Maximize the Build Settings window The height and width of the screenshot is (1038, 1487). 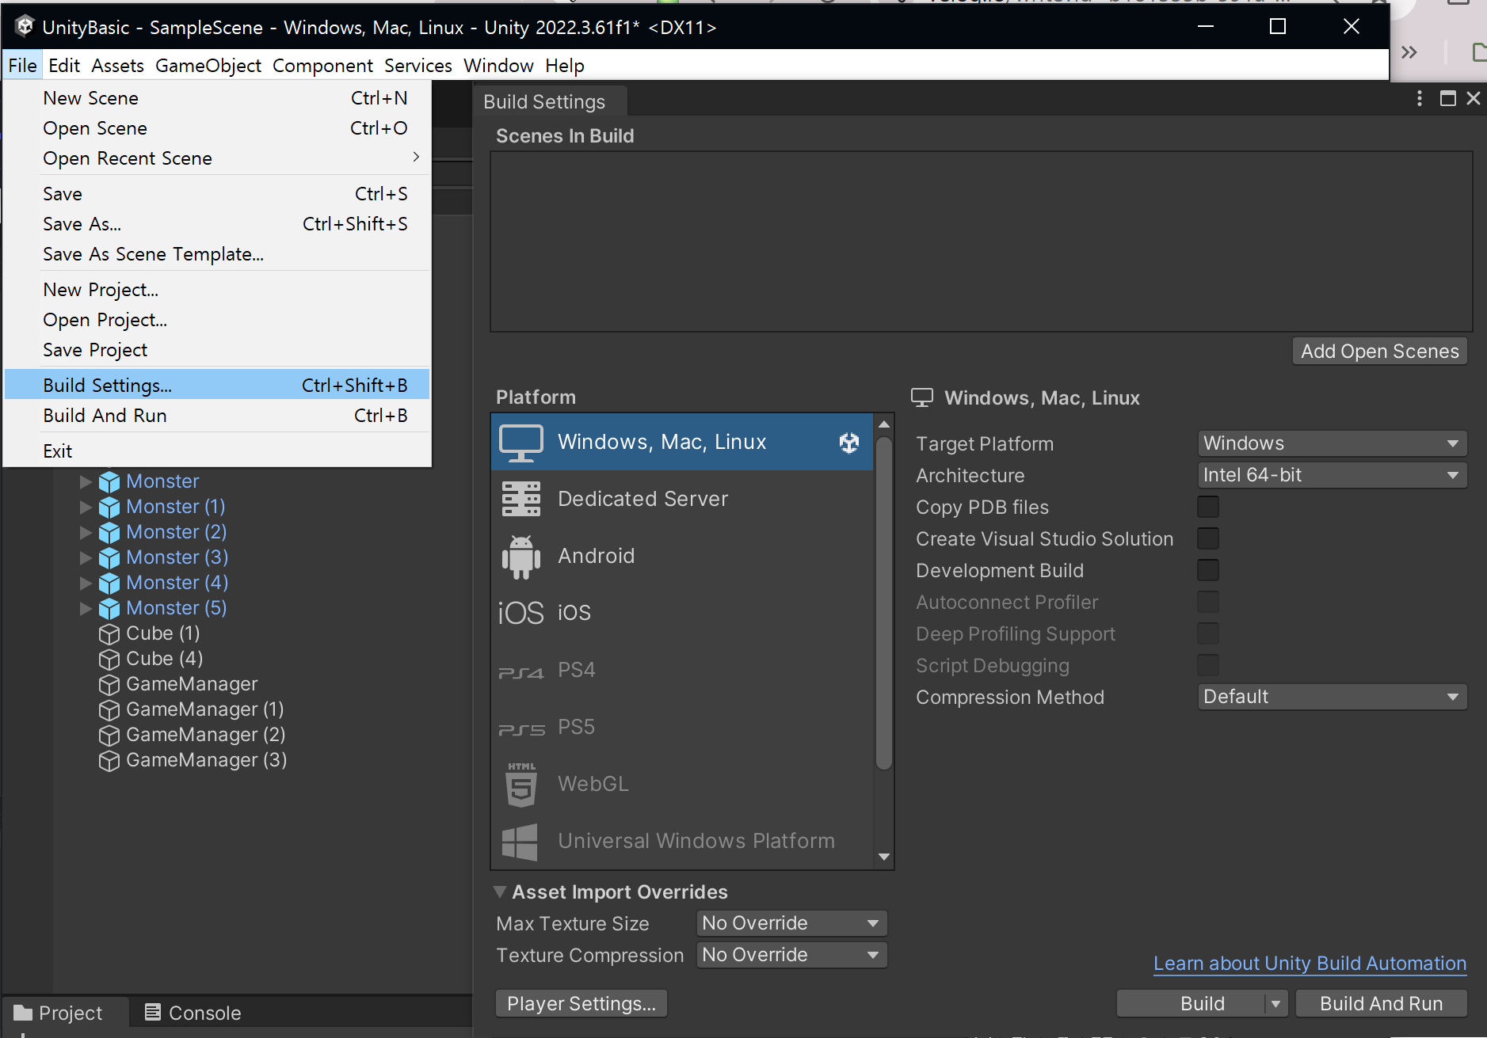click(1448, 98)
